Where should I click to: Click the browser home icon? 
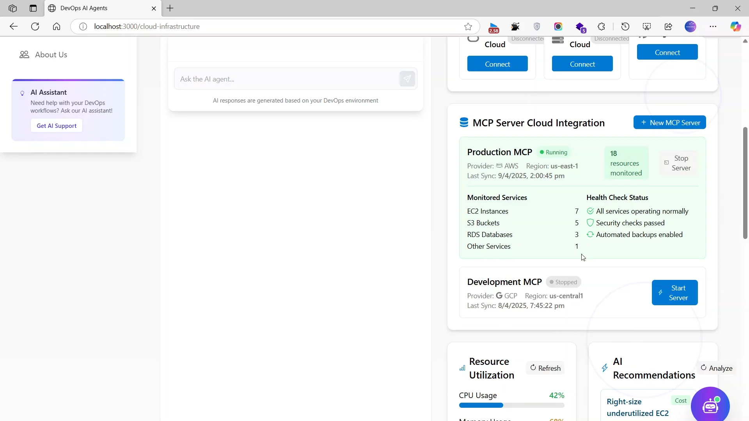click(x=57, y=27)
